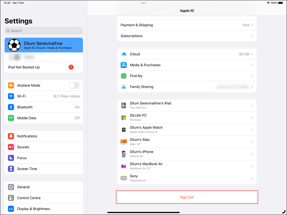Tap the Bluetooth icon in sidebar

[x=11, y=107]
